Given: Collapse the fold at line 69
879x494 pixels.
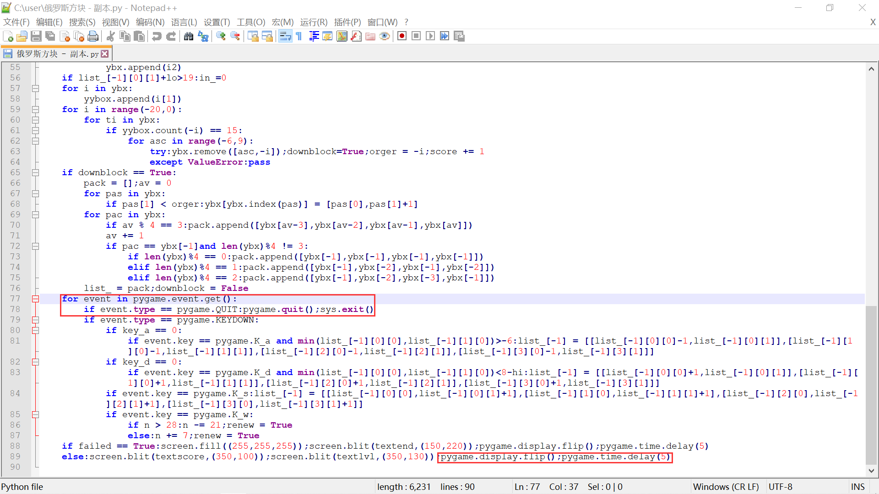Looking at the screenshot, I should pyautogui.click(x=36, y=215).
